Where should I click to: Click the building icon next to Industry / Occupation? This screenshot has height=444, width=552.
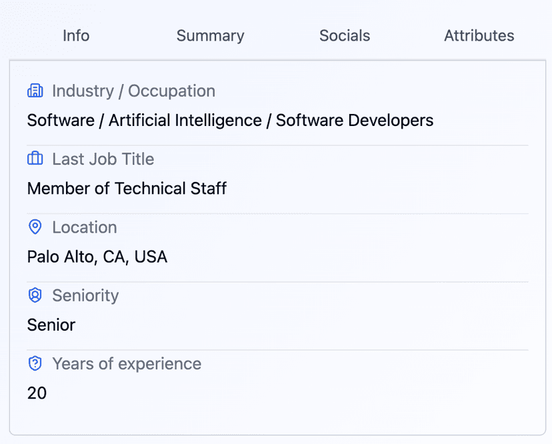[x=35, y=91]
